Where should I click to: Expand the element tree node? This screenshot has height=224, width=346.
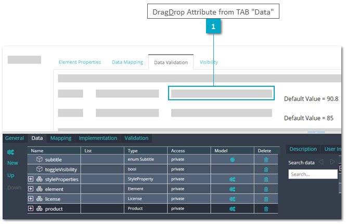31,189
